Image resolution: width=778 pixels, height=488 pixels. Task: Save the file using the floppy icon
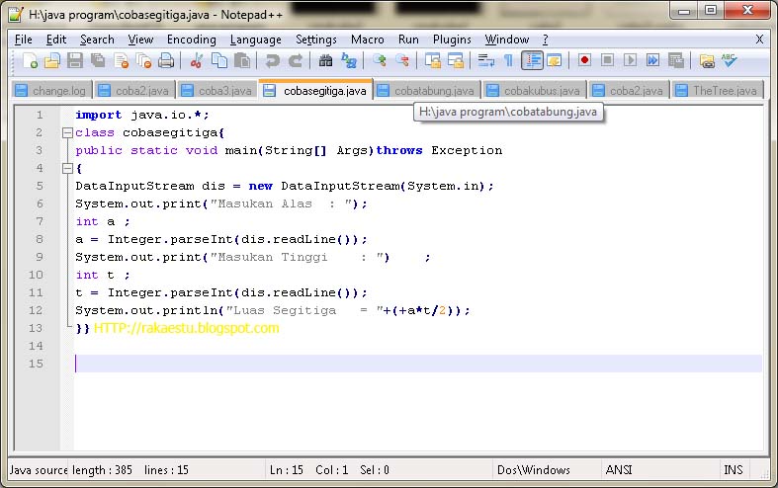(x=75, y=60)
